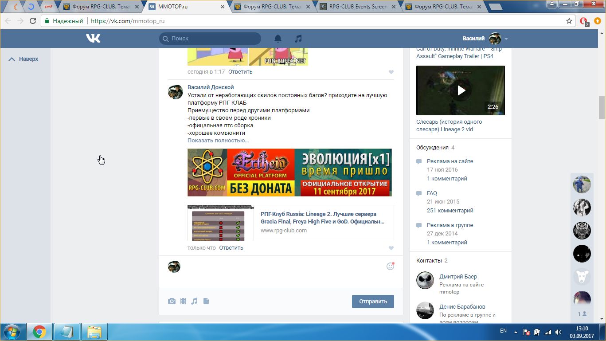Screen dimensions: 606x341
Task: Like Василий Донской's comment posted только что
Action: [x=391, y=248]
